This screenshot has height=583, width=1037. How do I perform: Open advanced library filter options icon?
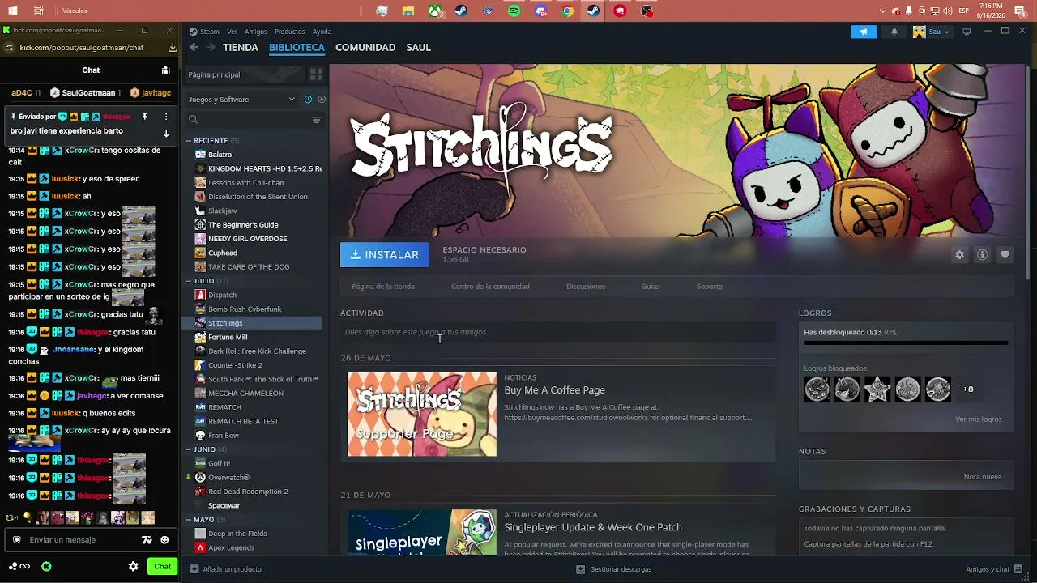(x=316, y=120)
